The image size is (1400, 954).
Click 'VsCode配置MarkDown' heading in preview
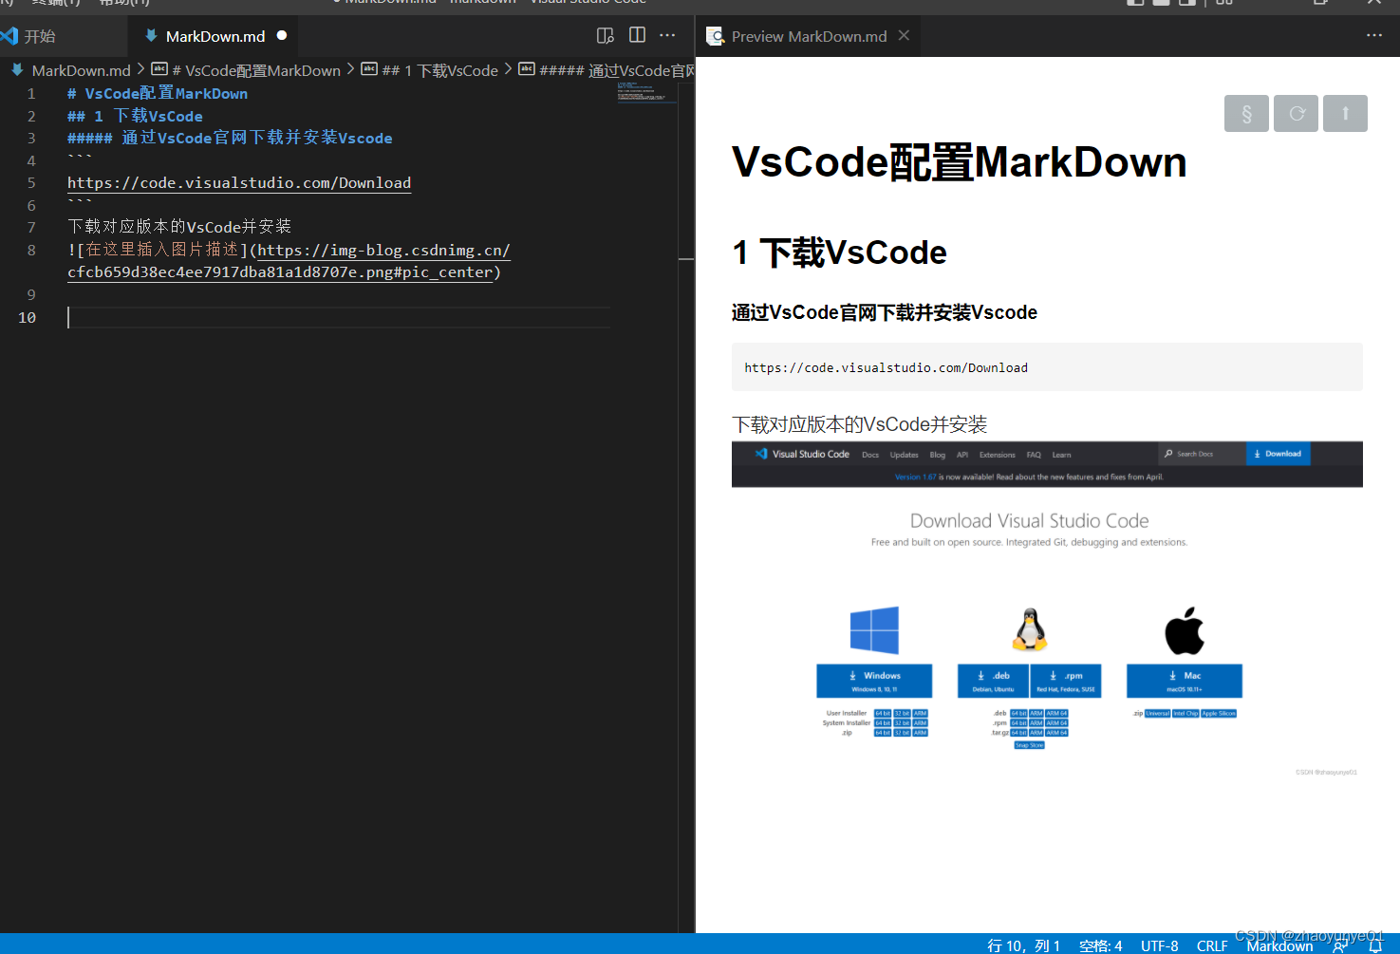coord(959,162)
